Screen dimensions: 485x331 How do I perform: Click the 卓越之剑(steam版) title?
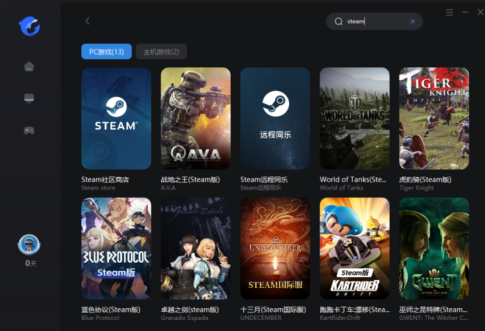[x=189, y=309]
